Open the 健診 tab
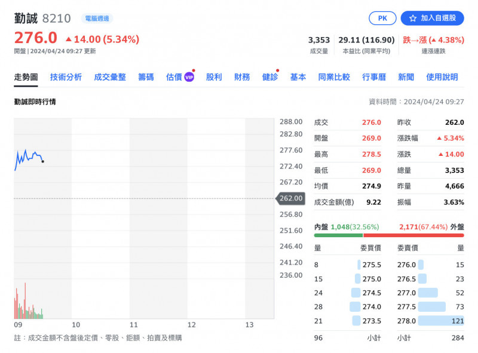This screenshot has width=478, height=353. click(x=270, y=77)
